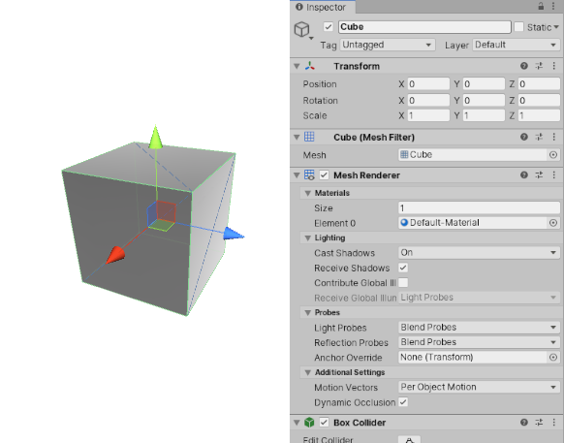Click the Cube name text field
Viewport: 564px width, 443px height.
click(424, 27)
